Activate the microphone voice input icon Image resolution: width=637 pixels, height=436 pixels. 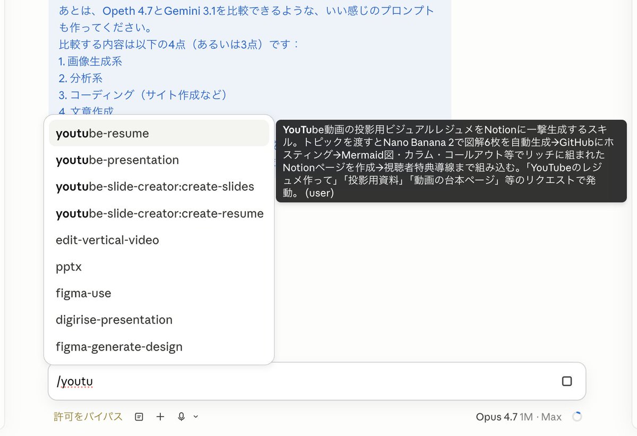coord(181,417)
